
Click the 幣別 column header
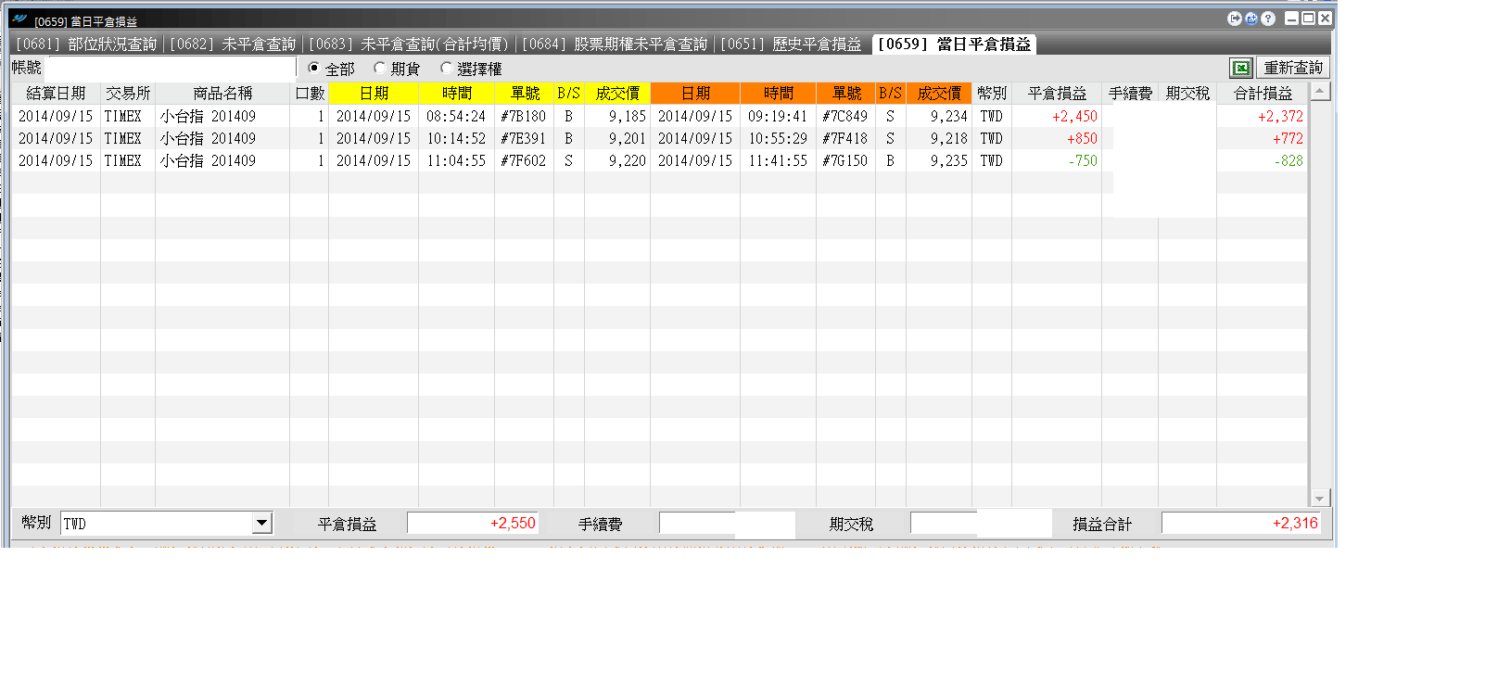(992, 94)
